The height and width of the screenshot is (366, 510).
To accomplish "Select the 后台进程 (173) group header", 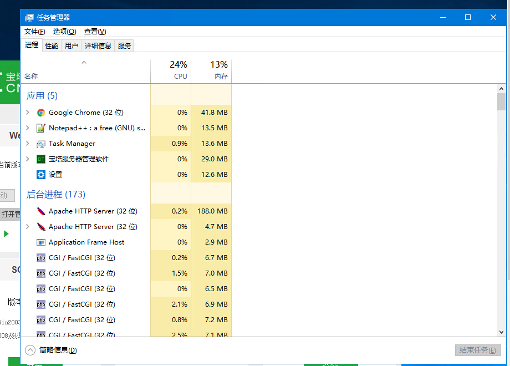I will [x=55, y=195].
